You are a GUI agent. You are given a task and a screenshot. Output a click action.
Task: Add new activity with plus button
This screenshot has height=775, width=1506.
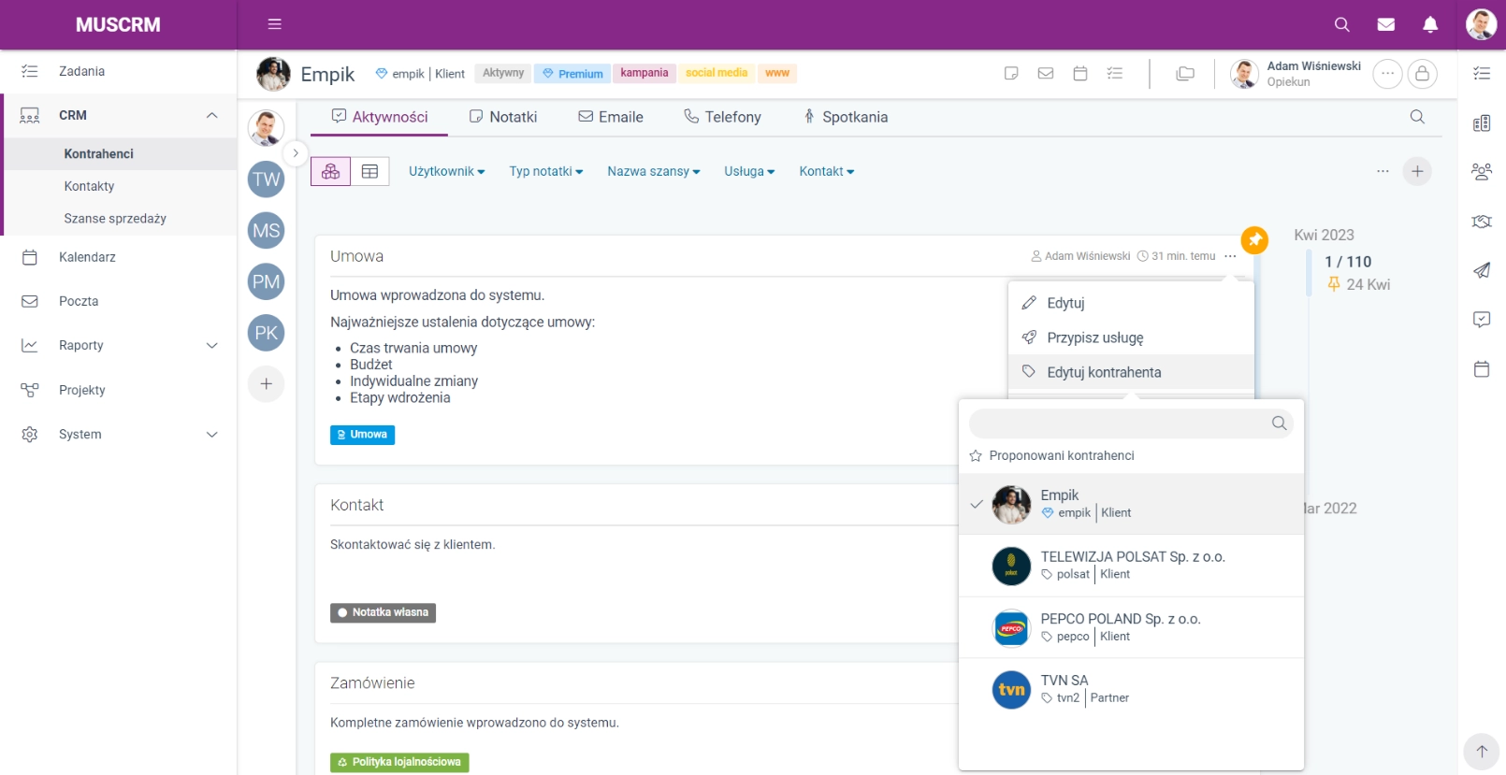pos(1417,171)
